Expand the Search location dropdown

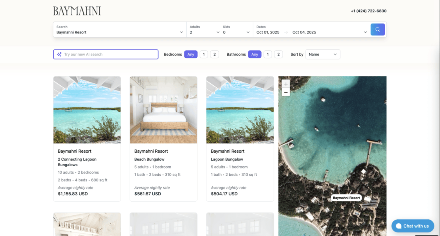click(119, 32)
